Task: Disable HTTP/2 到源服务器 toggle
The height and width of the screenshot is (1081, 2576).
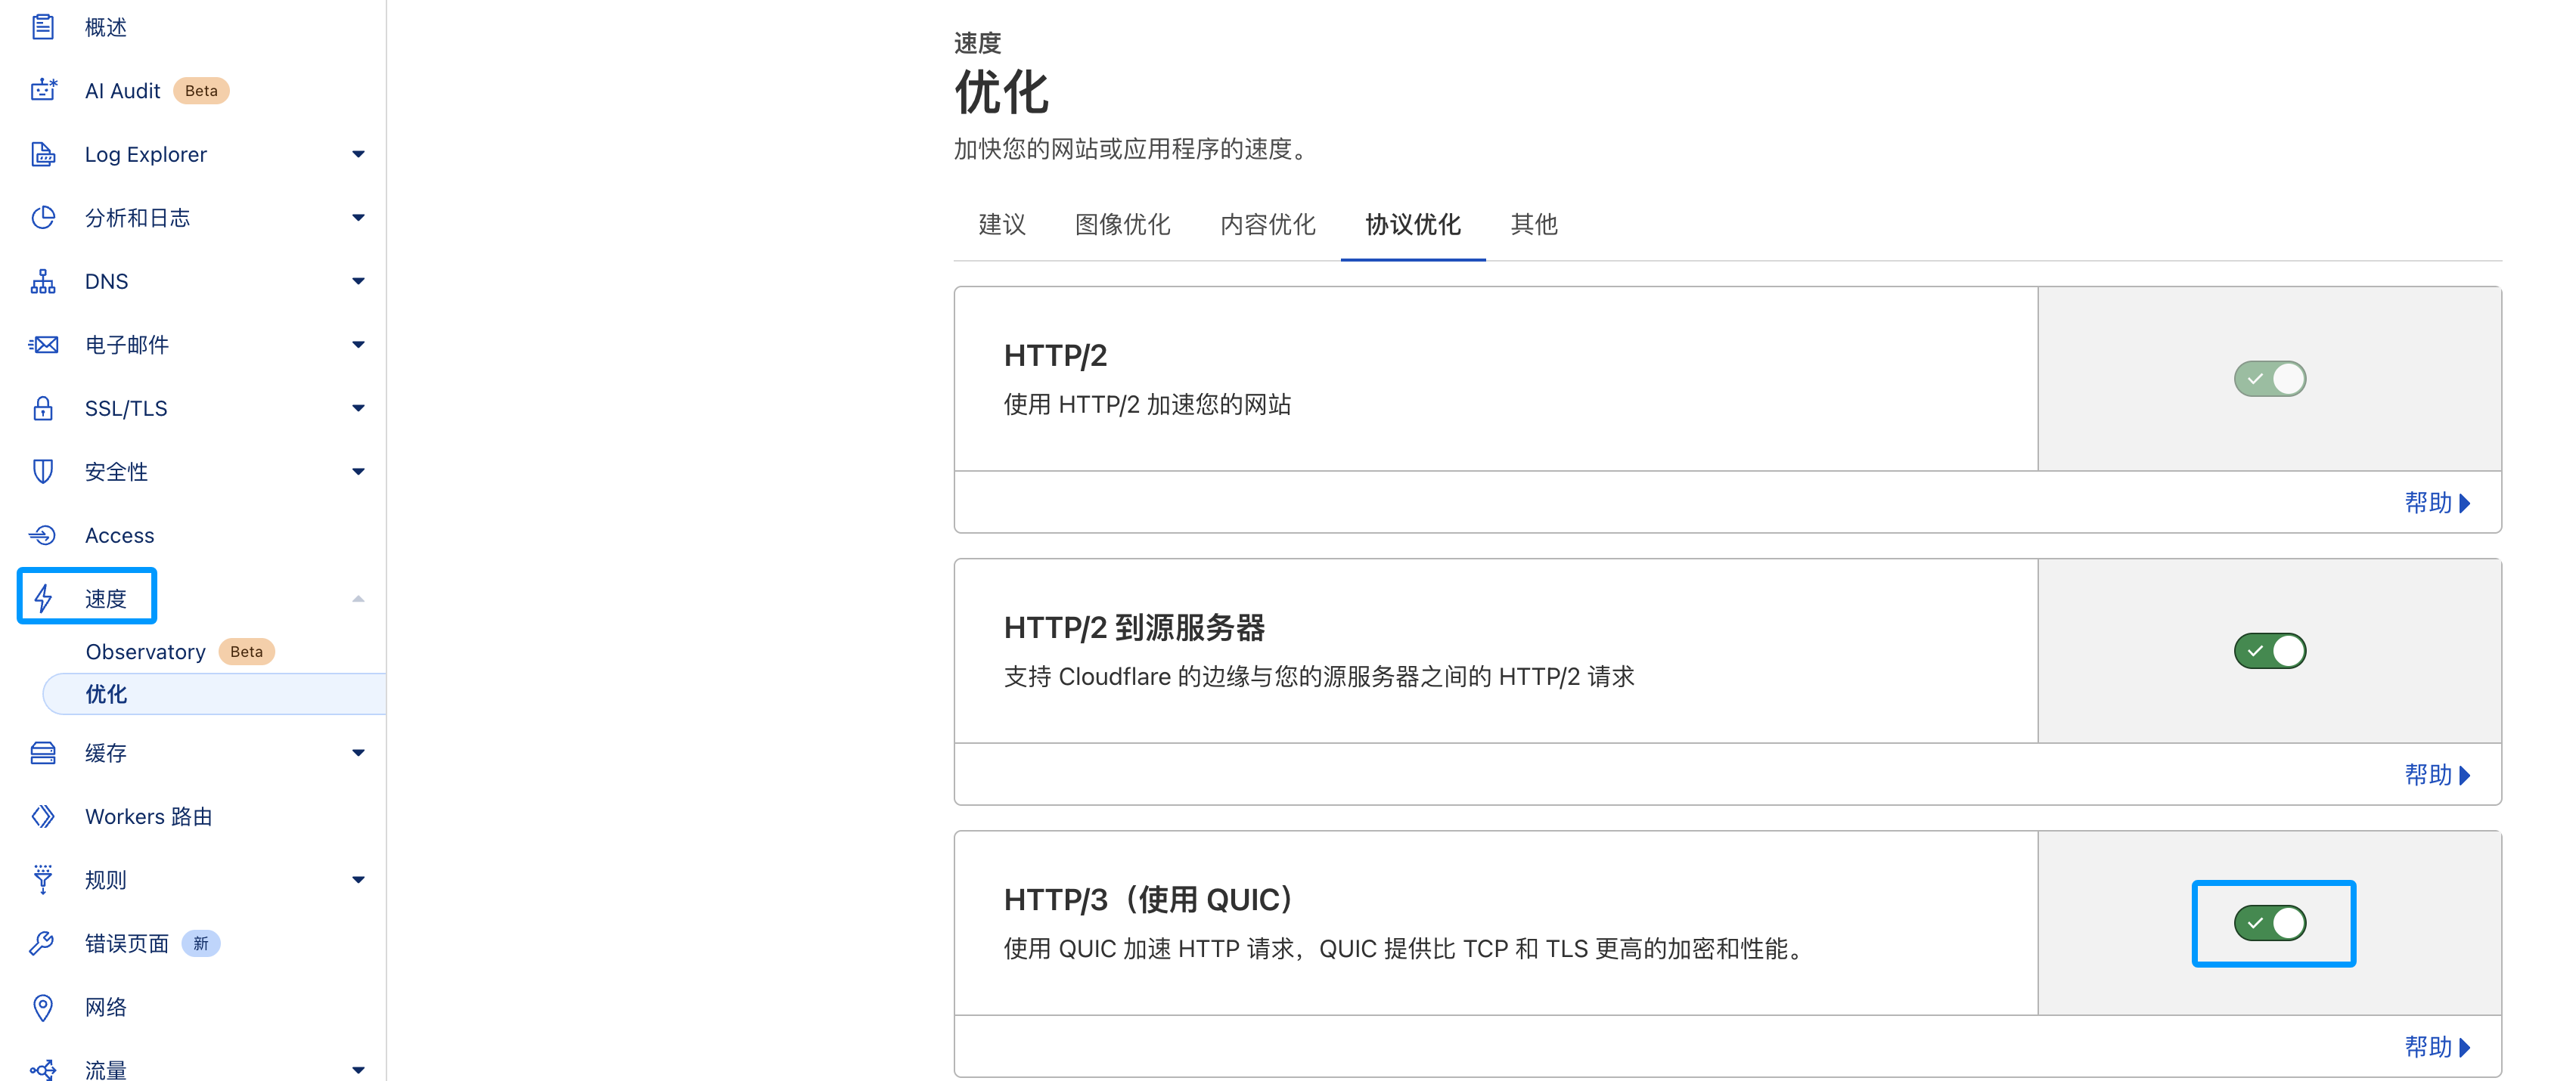Action: point(2269,652)
